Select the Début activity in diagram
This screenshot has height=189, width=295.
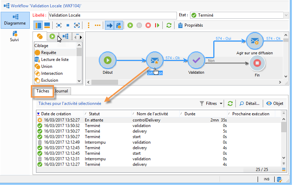(x=108, y=61)
